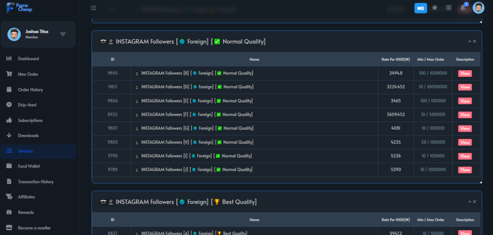
Task: Select INSTAGRAM Followers [F] service name
Action: pos(194,114)
